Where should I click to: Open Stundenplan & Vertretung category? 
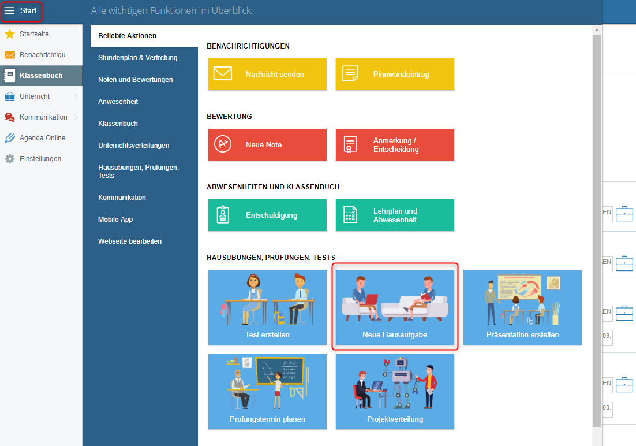137,58
